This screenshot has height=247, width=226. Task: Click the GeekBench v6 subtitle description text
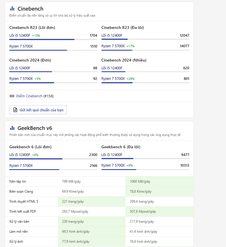(x=95, y=135)
